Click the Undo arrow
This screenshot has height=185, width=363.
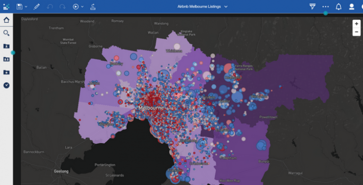tap(50, 7)
